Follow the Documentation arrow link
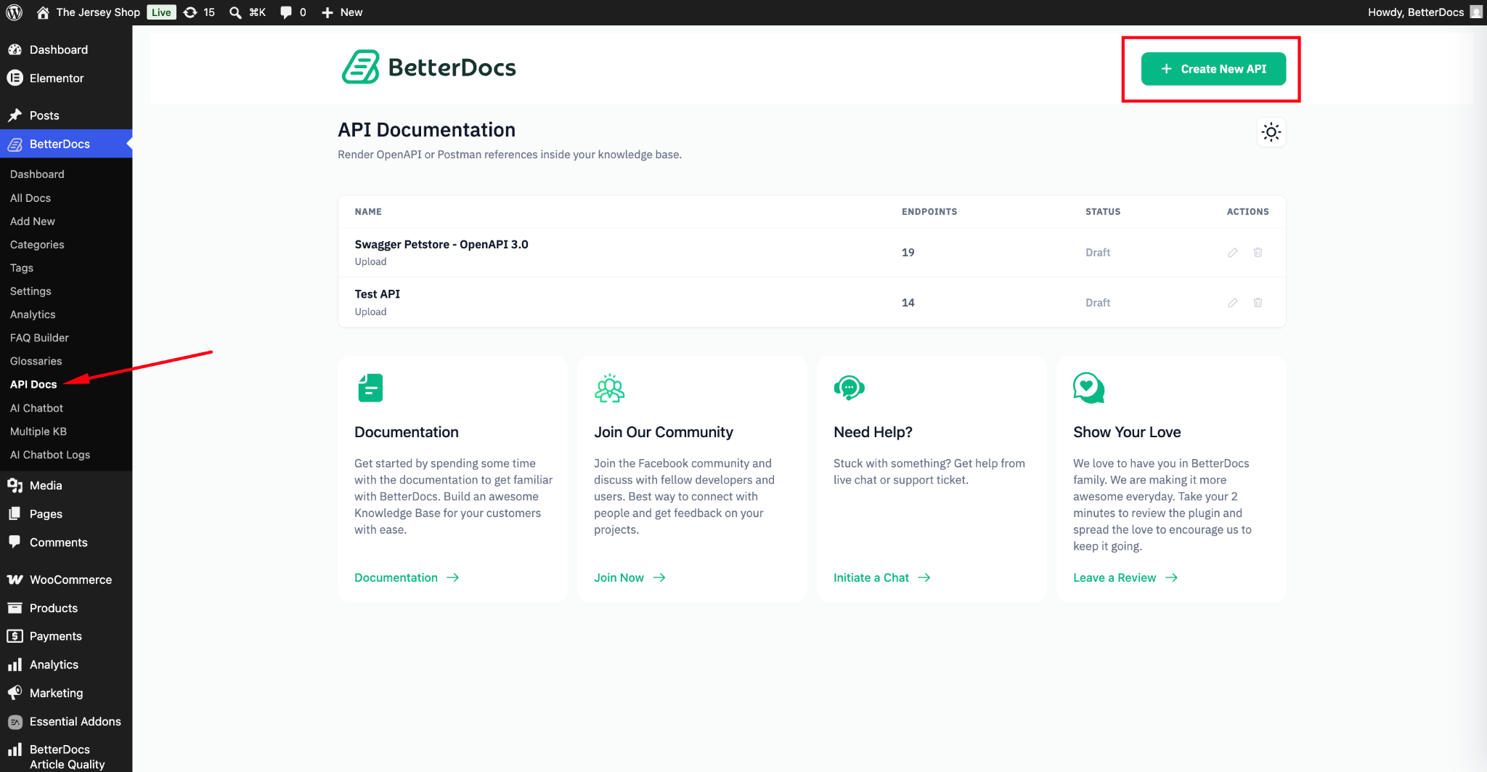The height and width of the screenshot is (772, 1487). 407,578
